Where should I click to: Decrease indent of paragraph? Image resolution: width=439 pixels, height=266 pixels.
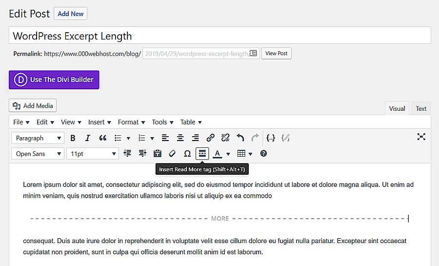coord(127,153)
